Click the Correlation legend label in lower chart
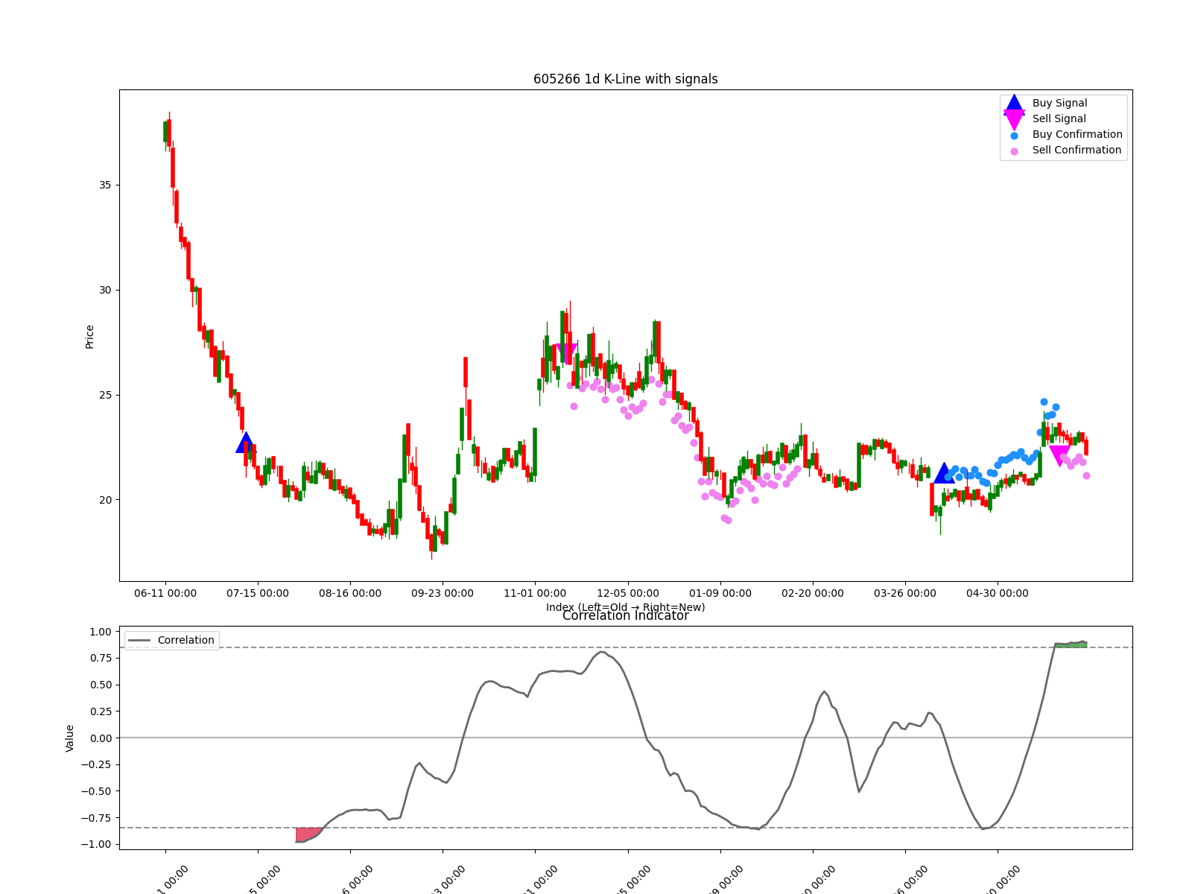The width and height of the screenshot is (1192, 894). 186,640
